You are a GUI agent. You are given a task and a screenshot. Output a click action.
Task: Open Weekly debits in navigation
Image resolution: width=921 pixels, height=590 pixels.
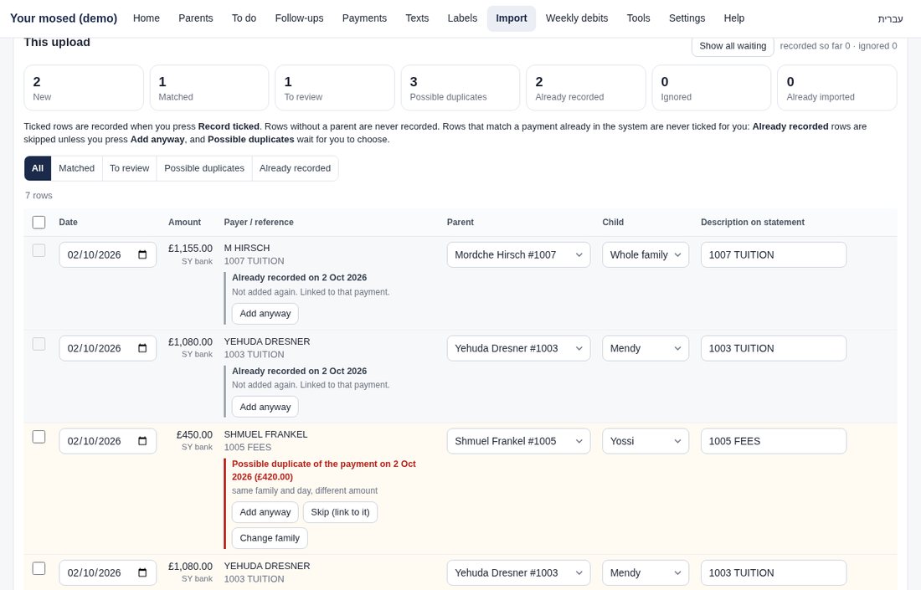click(577, 18)
